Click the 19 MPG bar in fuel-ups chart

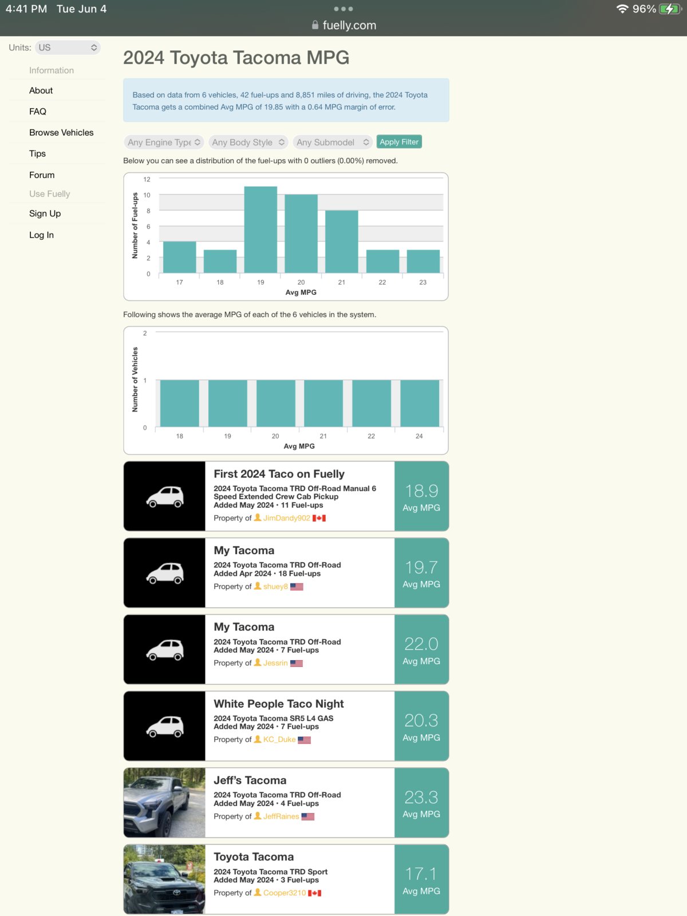point(260,230)
